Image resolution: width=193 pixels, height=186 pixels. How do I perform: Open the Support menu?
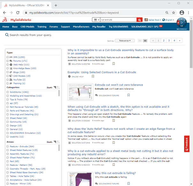(x=65, y=26)
